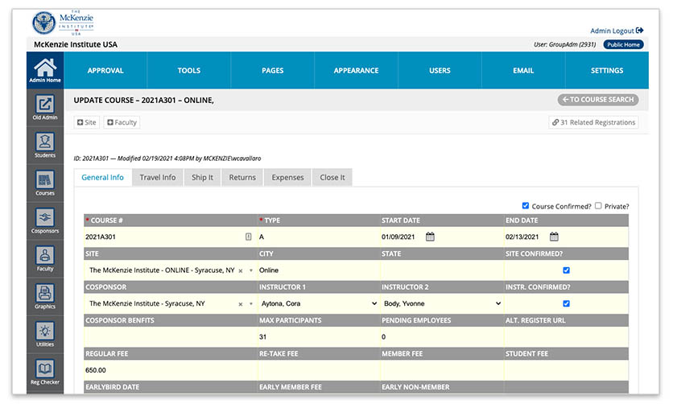
Task: Click the End Date input field
Action: [x=526, y=237]
